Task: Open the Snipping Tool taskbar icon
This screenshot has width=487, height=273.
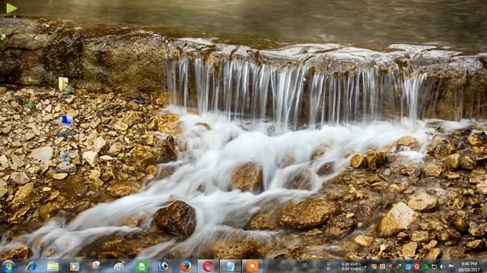Action: click(x=97, y=266)
